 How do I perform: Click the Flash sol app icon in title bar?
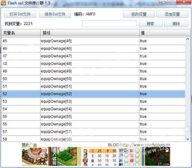point(3,3)
